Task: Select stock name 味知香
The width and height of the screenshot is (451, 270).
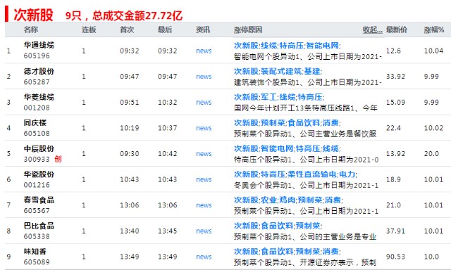Action: pyautogui.click(x=35, y=251)
